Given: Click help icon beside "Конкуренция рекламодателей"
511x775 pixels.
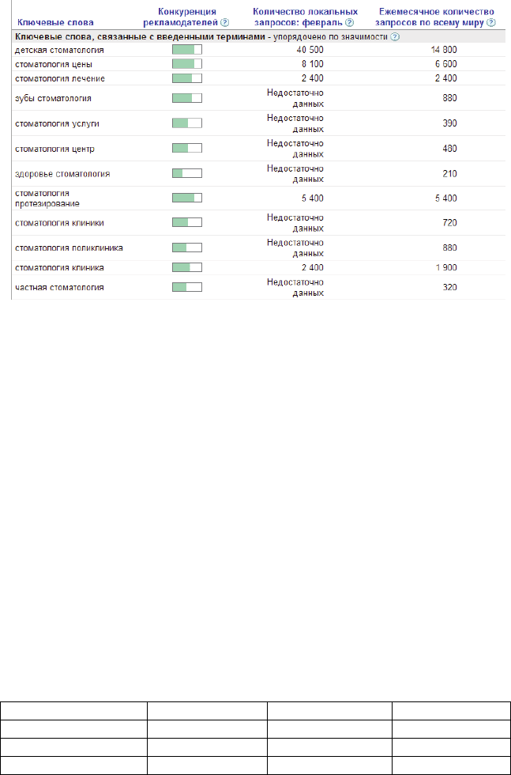Looking at the screenshot, I should coord(225,23).
